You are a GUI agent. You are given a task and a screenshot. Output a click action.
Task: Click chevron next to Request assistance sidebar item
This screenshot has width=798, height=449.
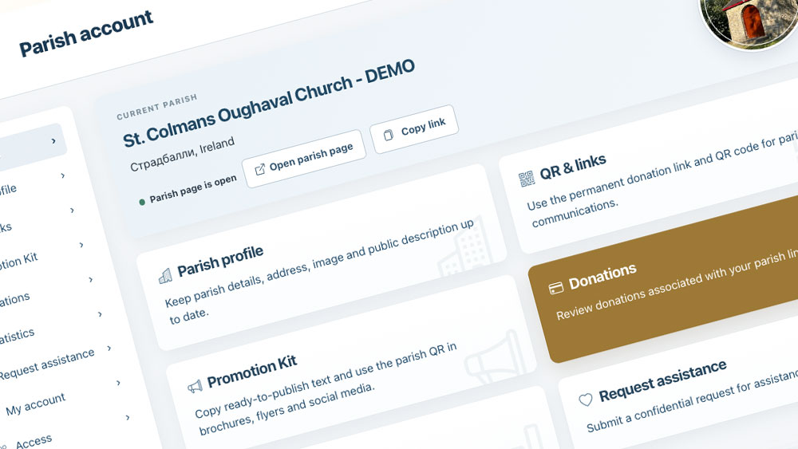109,349
